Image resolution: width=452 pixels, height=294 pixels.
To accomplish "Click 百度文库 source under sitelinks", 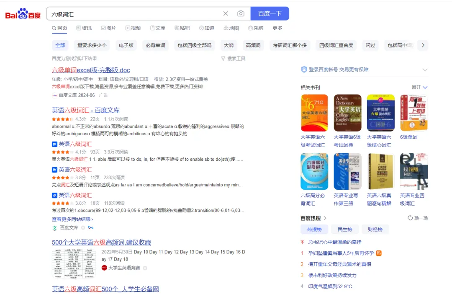I will click(69, 228).
